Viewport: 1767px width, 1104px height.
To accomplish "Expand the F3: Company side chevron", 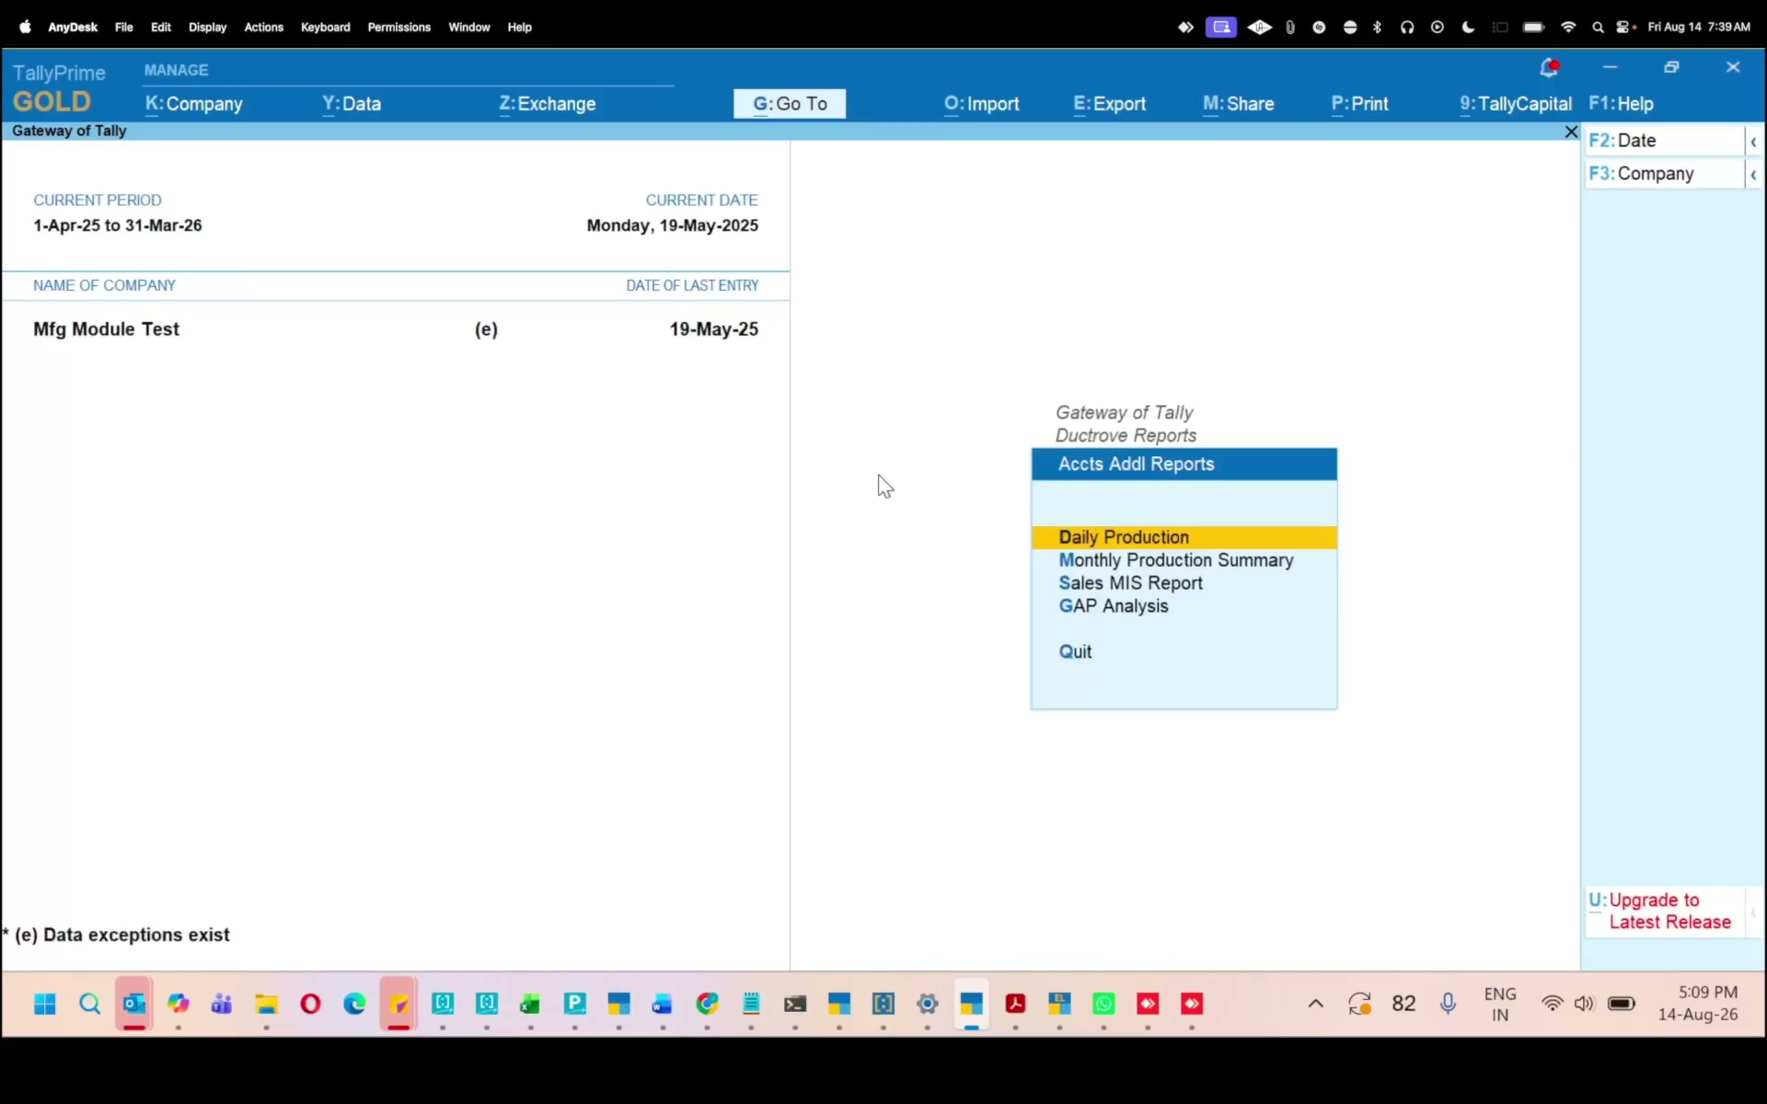I will click(1754, 175).
